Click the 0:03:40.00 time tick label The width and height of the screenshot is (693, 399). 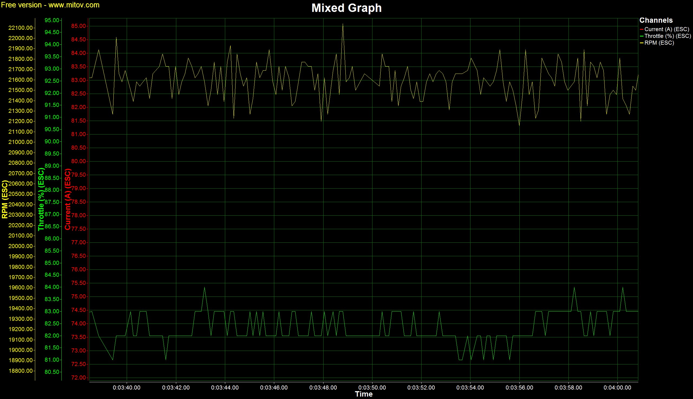click(126, 387)
